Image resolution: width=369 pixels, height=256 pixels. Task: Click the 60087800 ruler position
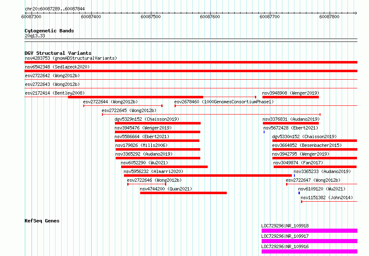(x=330, y=17)
